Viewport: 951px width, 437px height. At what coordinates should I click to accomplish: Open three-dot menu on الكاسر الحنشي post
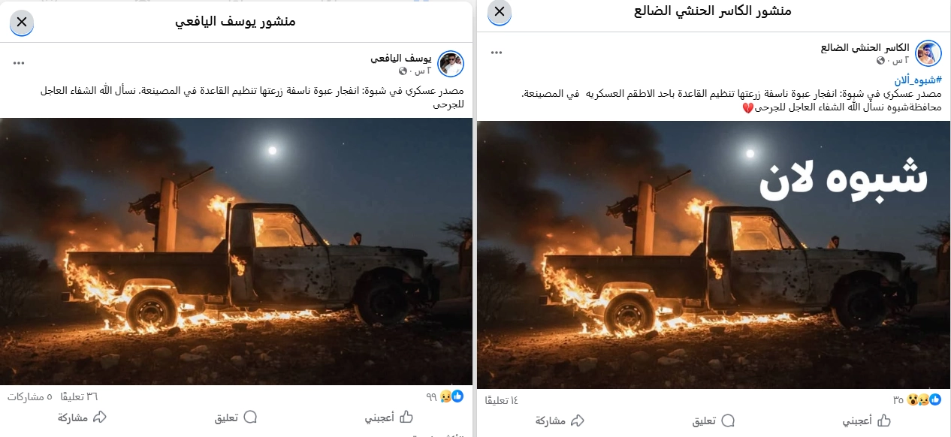496,53
